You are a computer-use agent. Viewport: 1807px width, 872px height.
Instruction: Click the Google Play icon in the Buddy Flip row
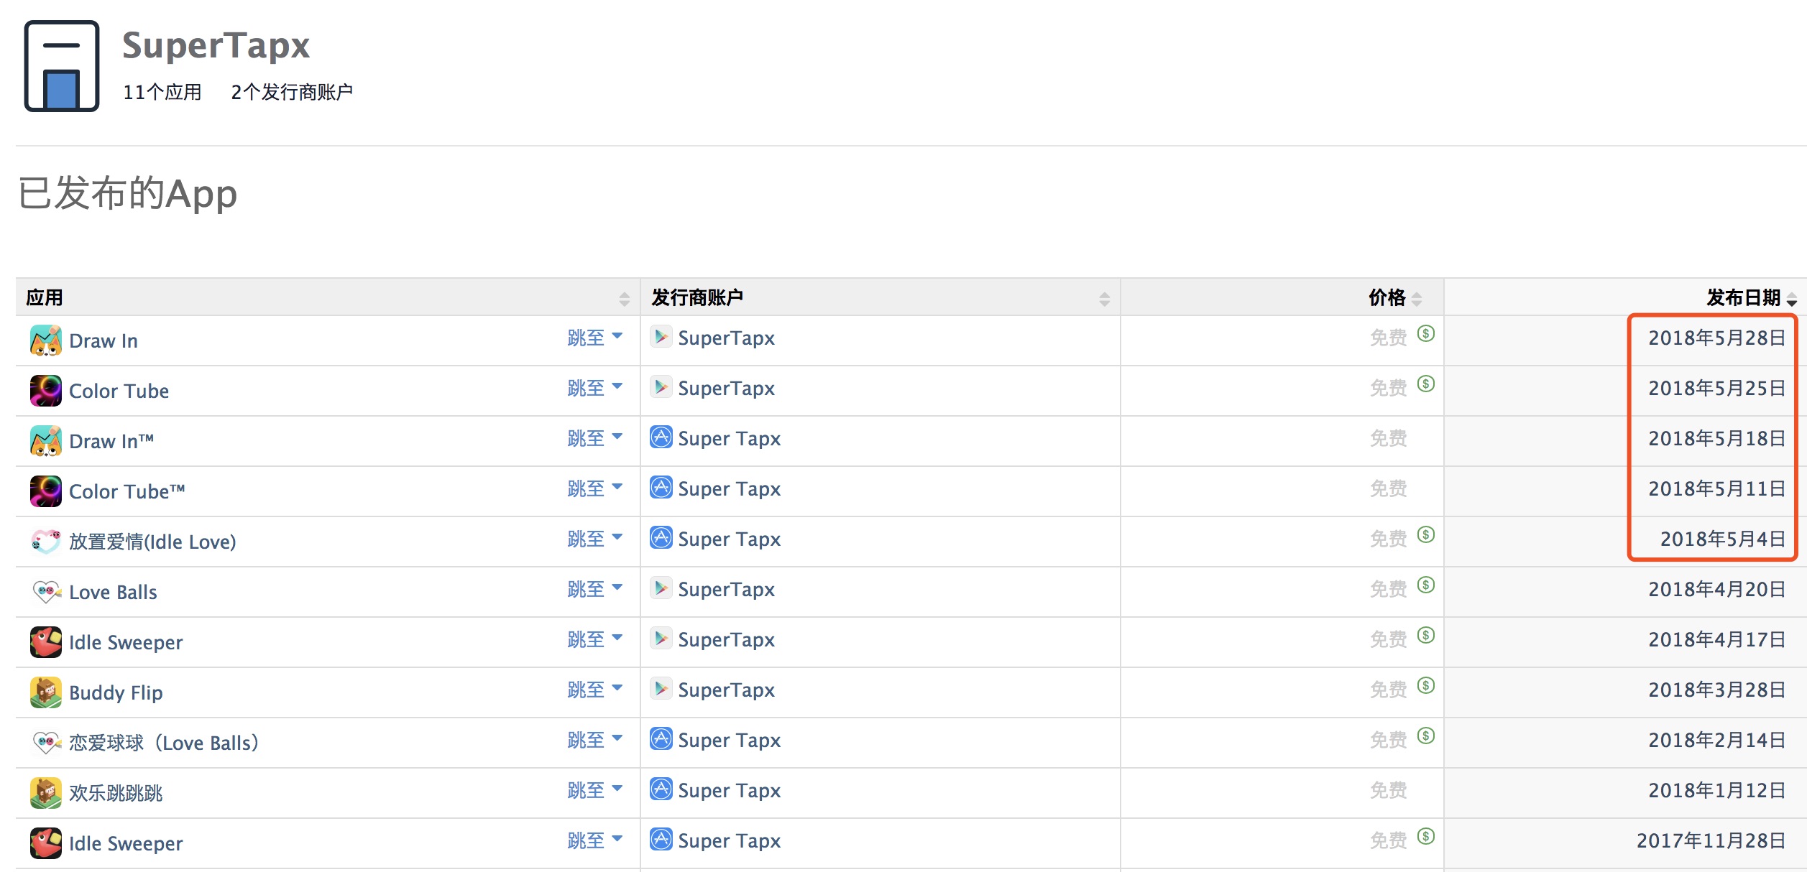tap(661, 688)
